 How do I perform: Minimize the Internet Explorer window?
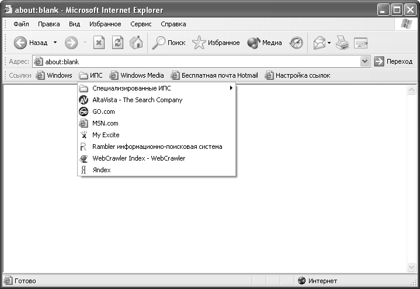coord(383,10)
